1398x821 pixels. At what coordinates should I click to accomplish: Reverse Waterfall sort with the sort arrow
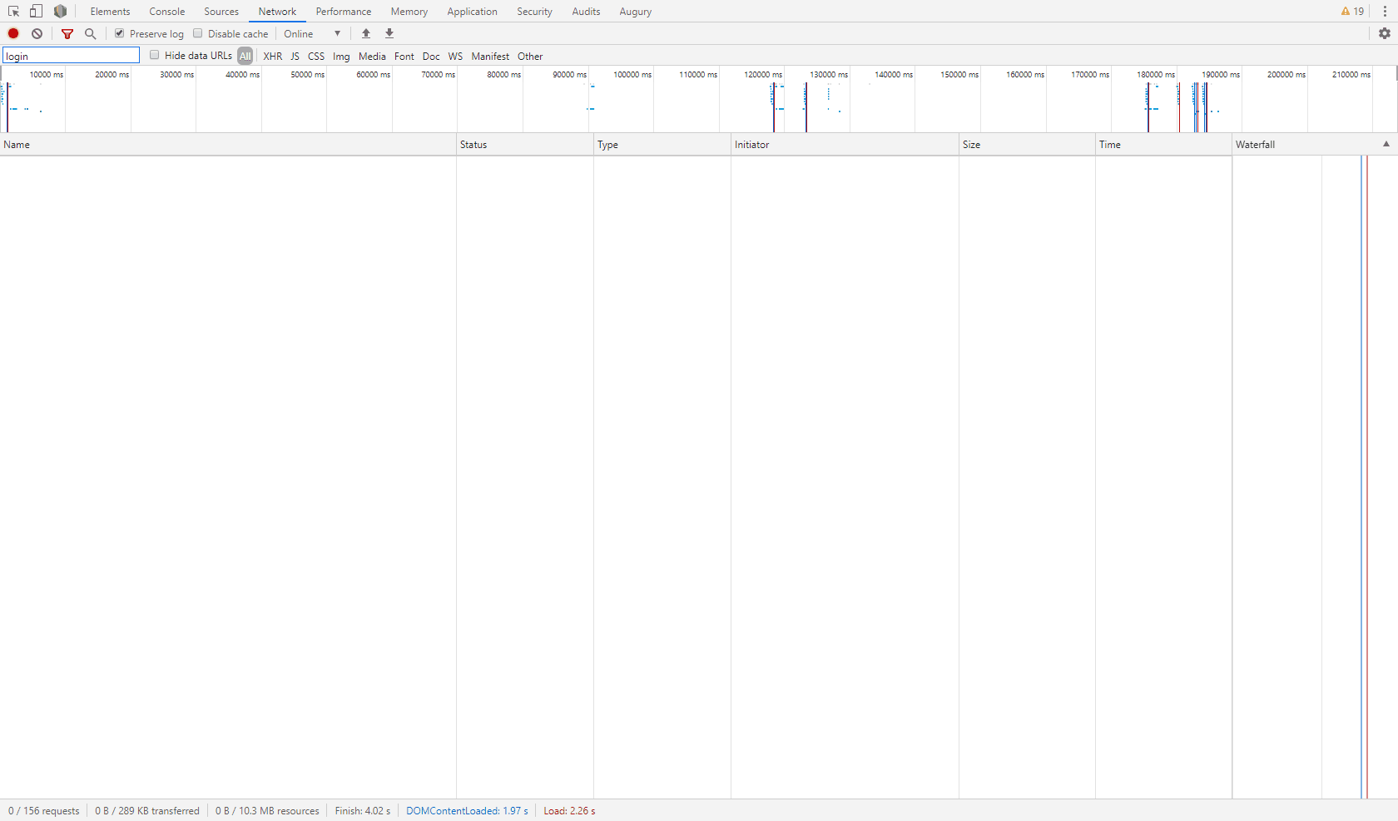[1385, 144]
